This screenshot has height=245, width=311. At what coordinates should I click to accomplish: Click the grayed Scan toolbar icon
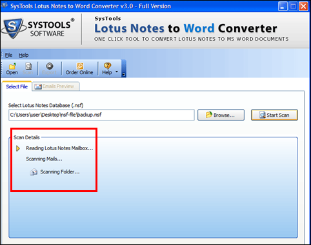coord(28,69)
